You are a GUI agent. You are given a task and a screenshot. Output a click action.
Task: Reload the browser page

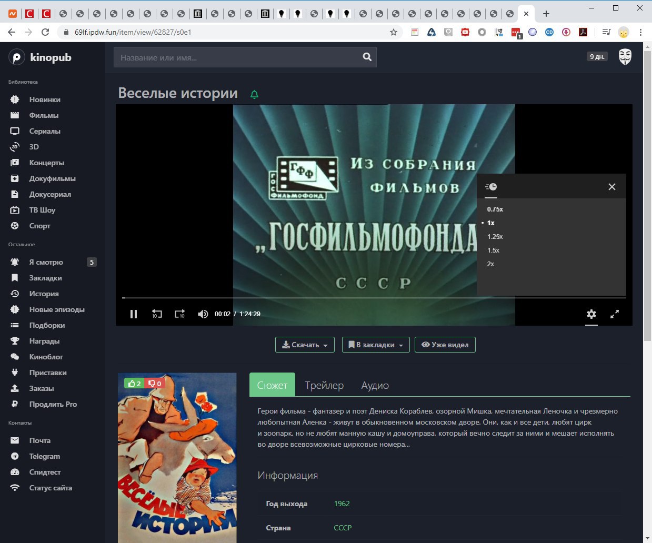(45, 32)
